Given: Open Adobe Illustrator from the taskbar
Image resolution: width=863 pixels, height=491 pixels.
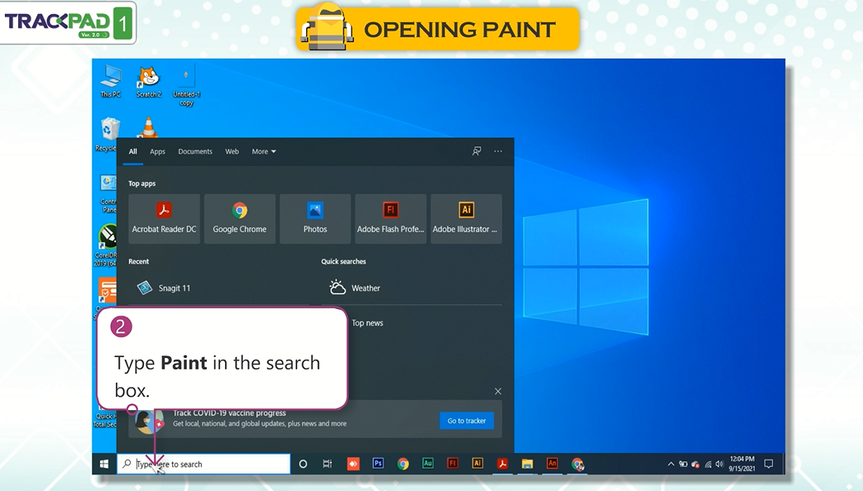Looking at the screenshot, I should 477,464.
